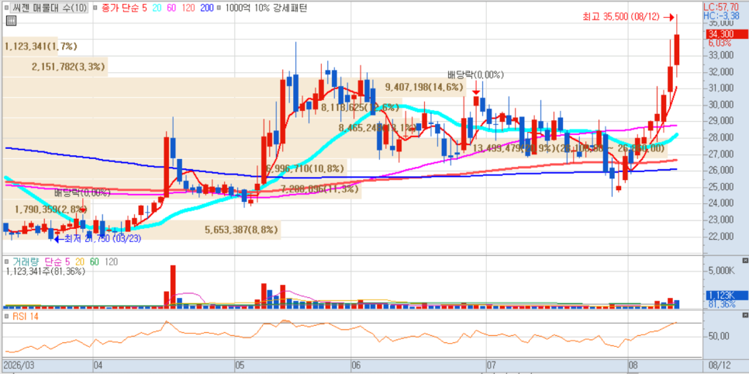Click the 22,000 price axis label

(x=721, y=237)
